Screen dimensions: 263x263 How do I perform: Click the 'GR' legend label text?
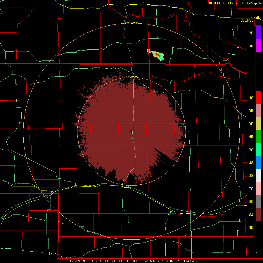pos(251,111)
